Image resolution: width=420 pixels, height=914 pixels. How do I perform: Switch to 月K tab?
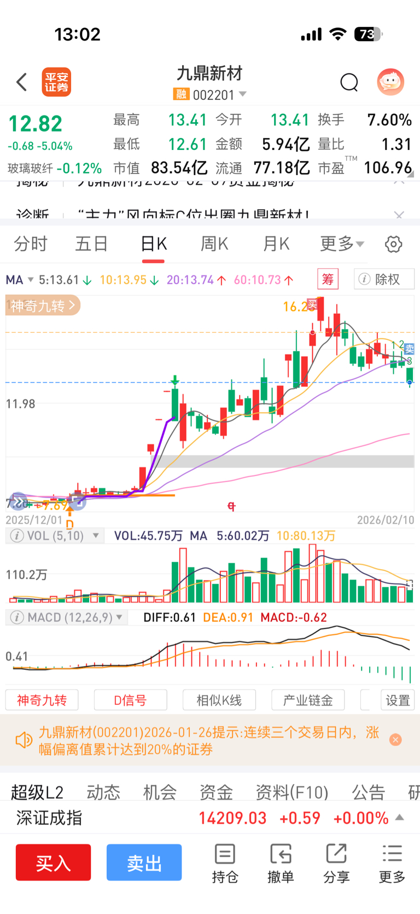click(x=276, y=244)
